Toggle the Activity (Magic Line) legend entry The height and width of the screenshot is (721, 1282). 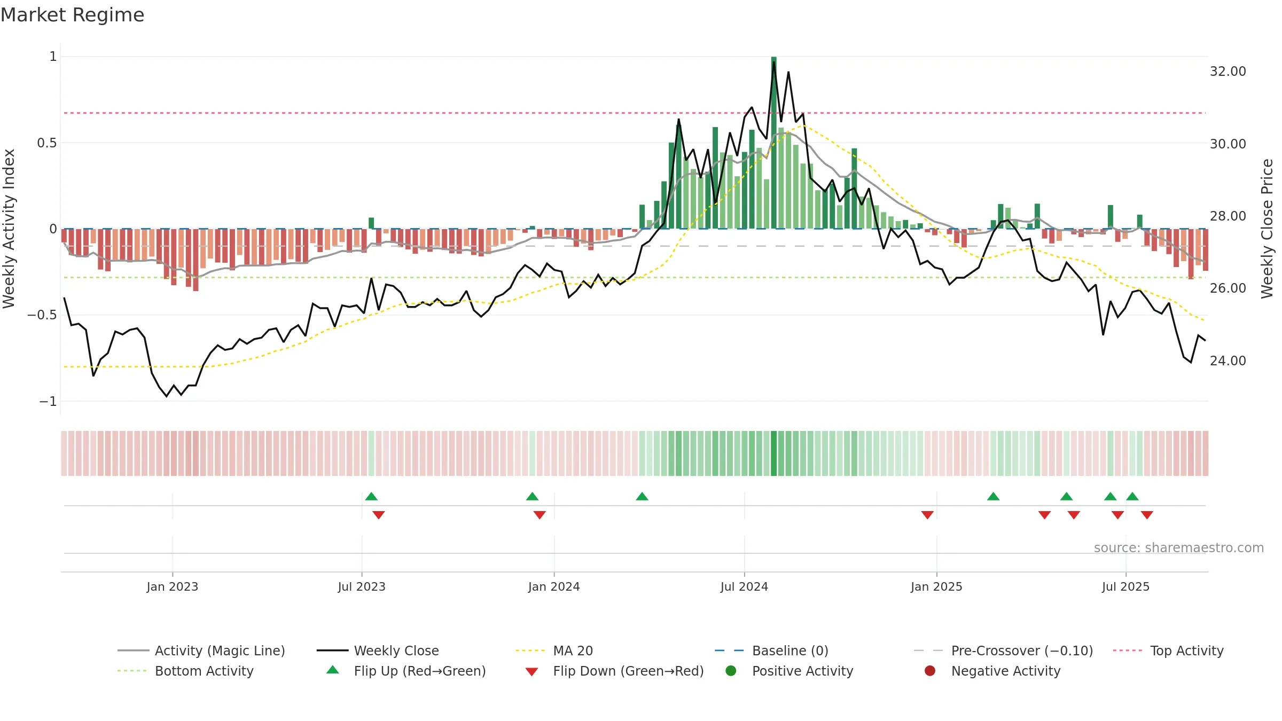(x=201, y=651)
